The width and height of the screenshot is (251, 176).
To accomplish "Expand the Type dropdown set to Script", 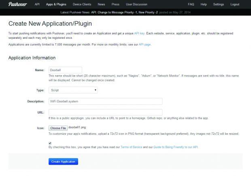I will click(73, 90).
